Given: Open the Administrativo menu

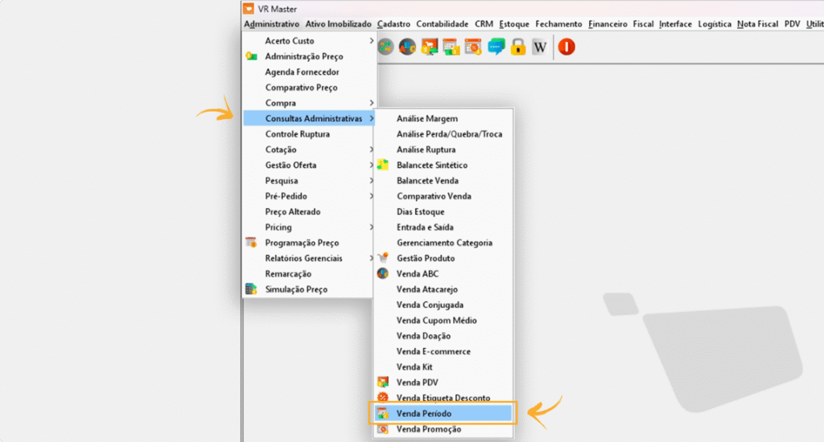Looking at the screenshot, I should (x=271, y=24).
